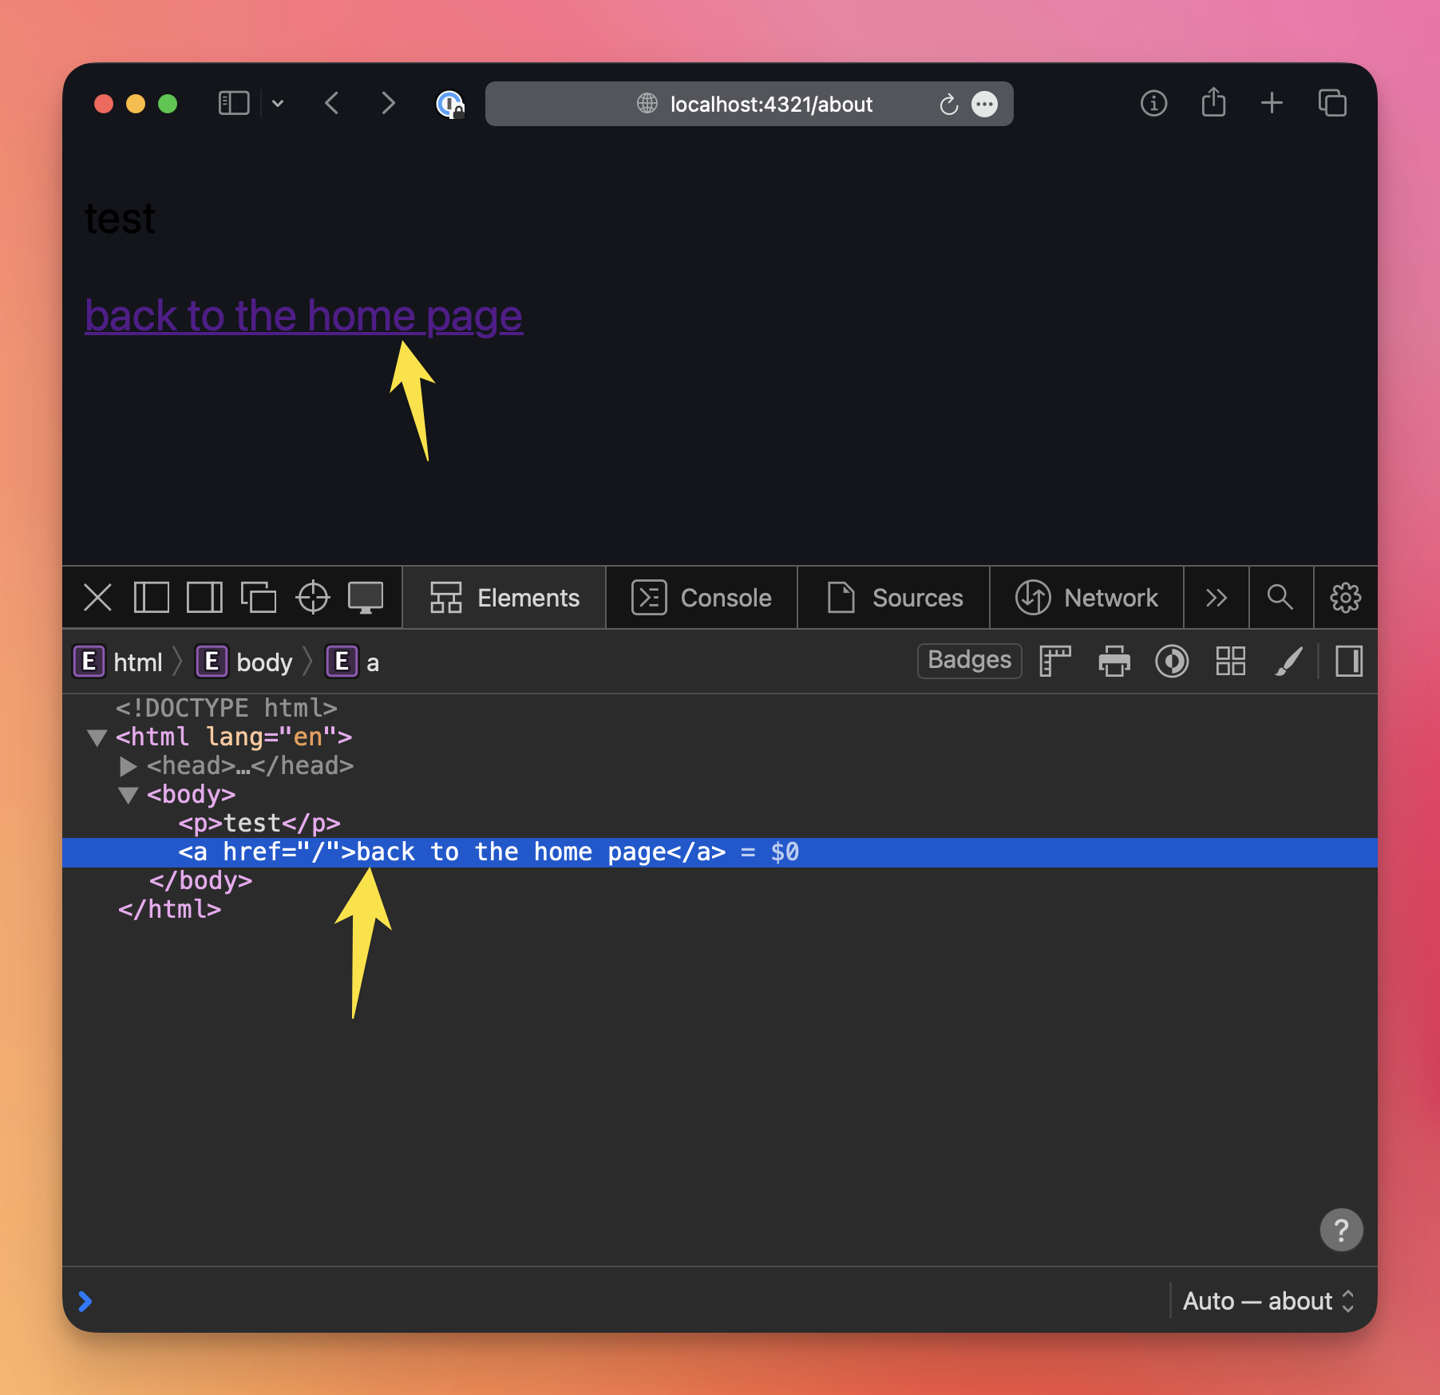Image resolution: width=1440 pixels, height=1395 pixels.
Task: Open device settings monitor icon
Action: point(366,598)
